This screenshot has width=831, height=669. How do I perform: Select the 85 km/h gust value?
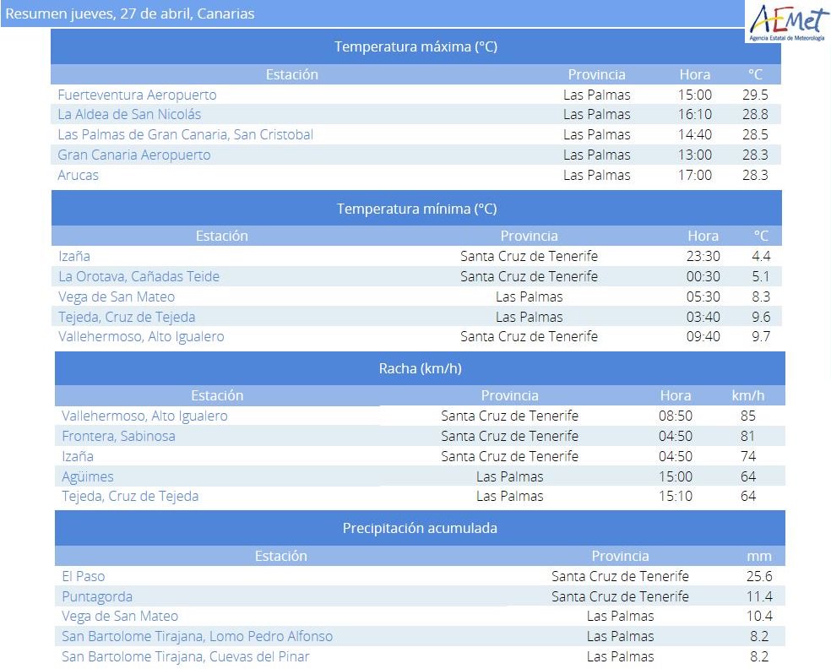click(x=748, y=416)
